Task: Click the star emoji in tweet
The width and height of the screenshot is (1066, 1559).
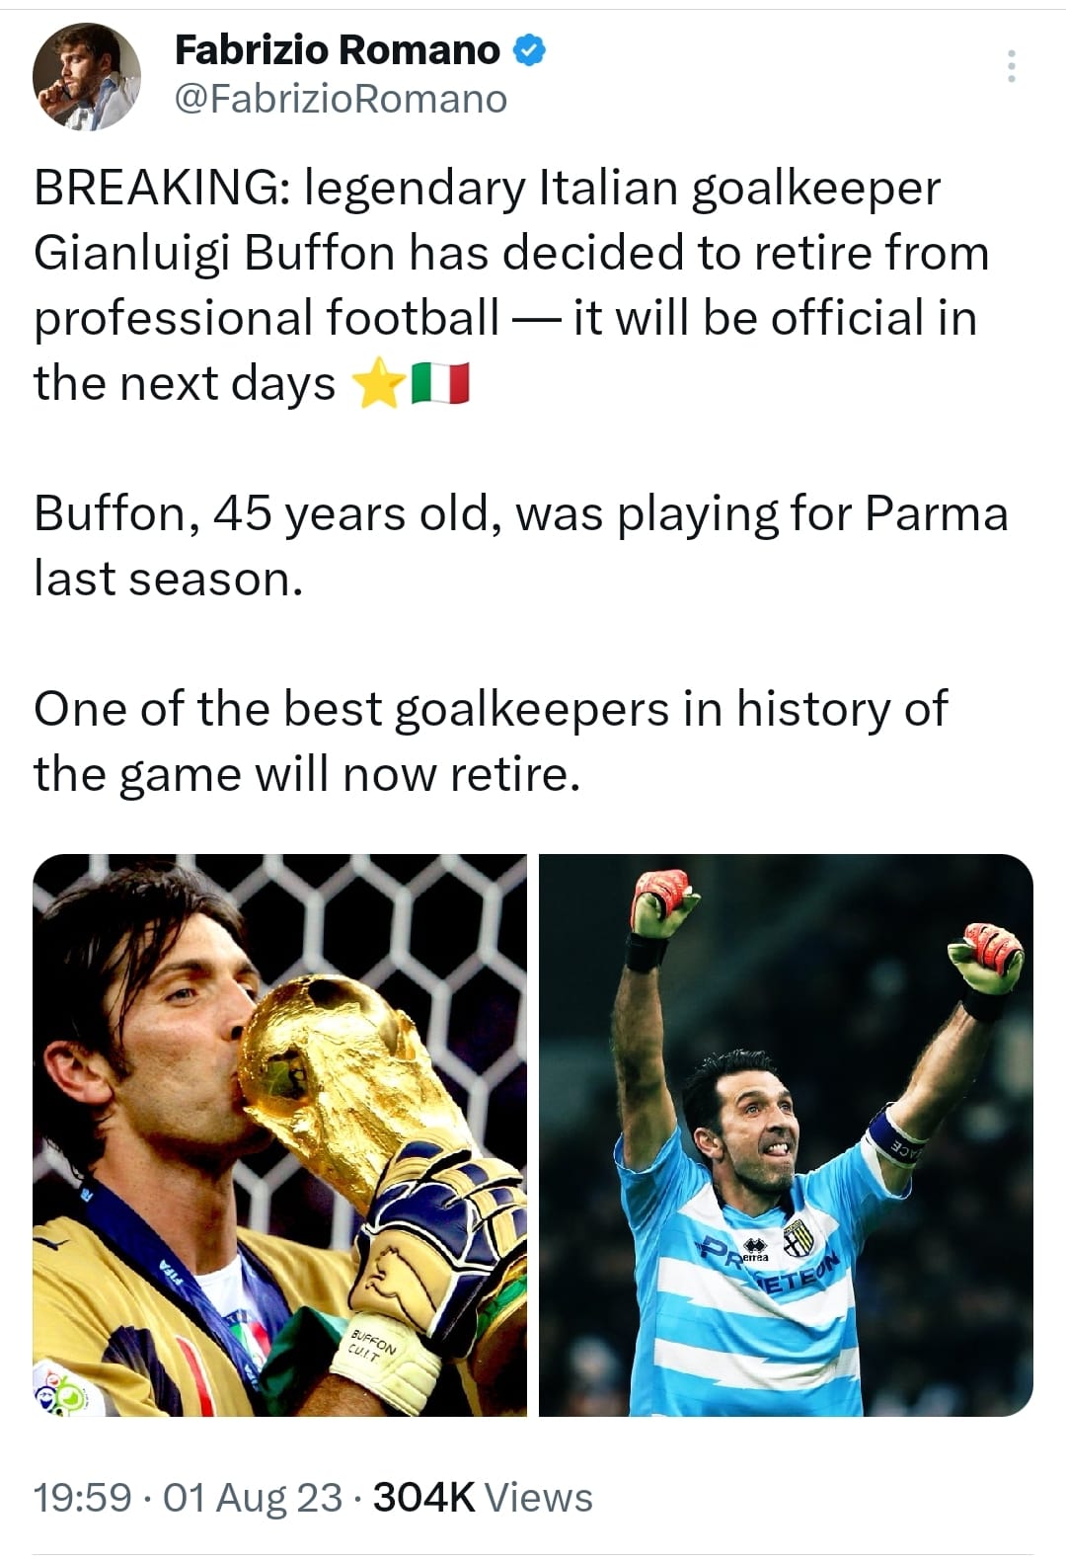Action: coord(377,384)
